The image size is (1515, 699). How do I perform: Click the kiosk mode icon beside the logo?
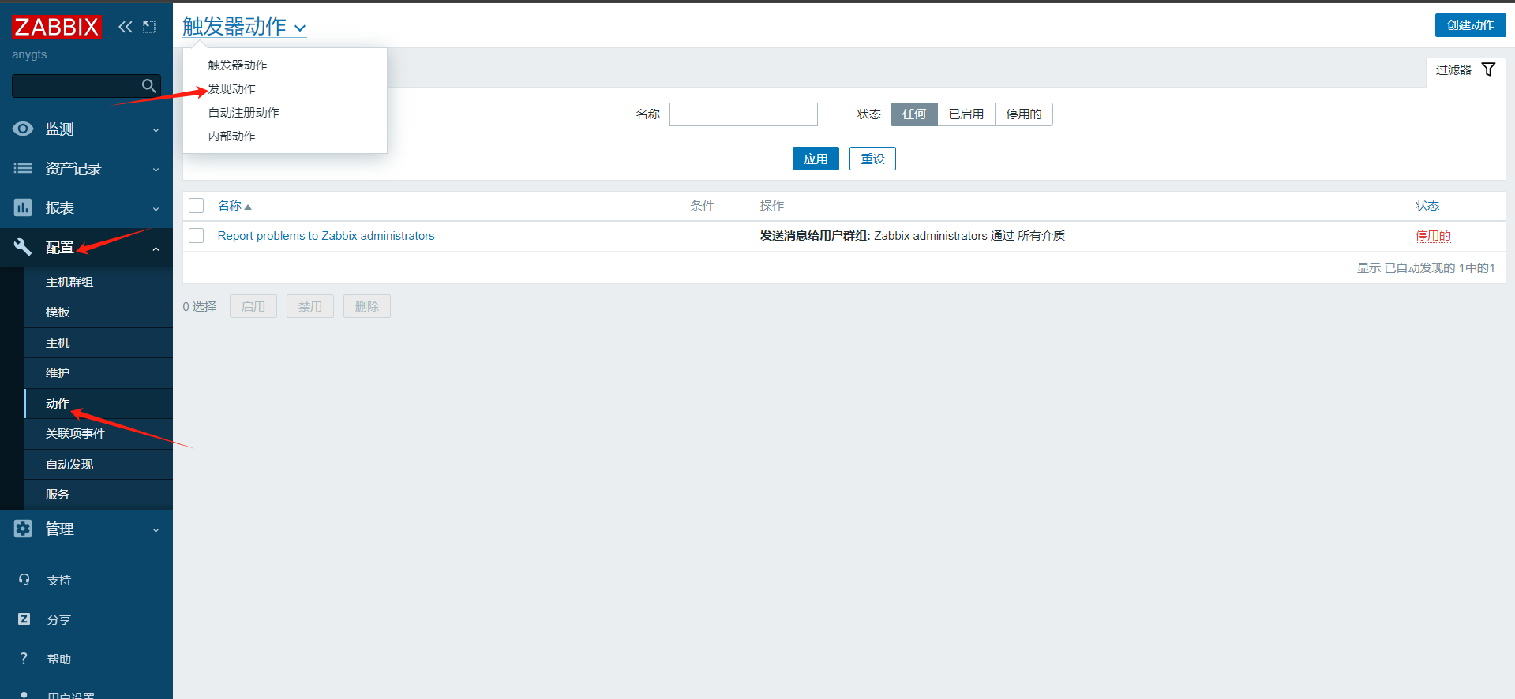coord(149,27)
